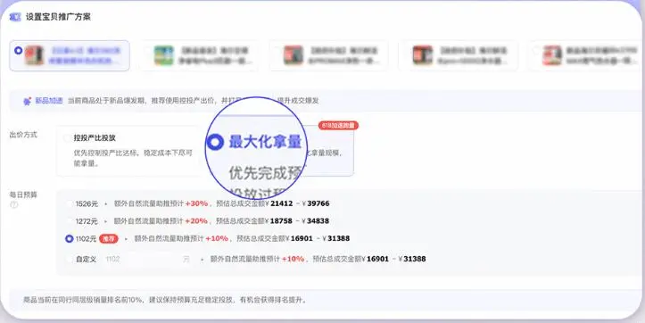Open the help icon under 每日预算
Image resolution: width=645 pixels, height=323 pixels.
tap(14, 204)
